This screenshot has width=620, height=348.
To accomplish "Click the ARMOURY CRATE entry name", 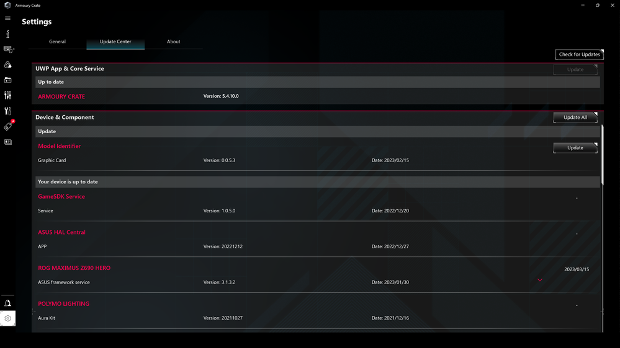I will (61, 96).
